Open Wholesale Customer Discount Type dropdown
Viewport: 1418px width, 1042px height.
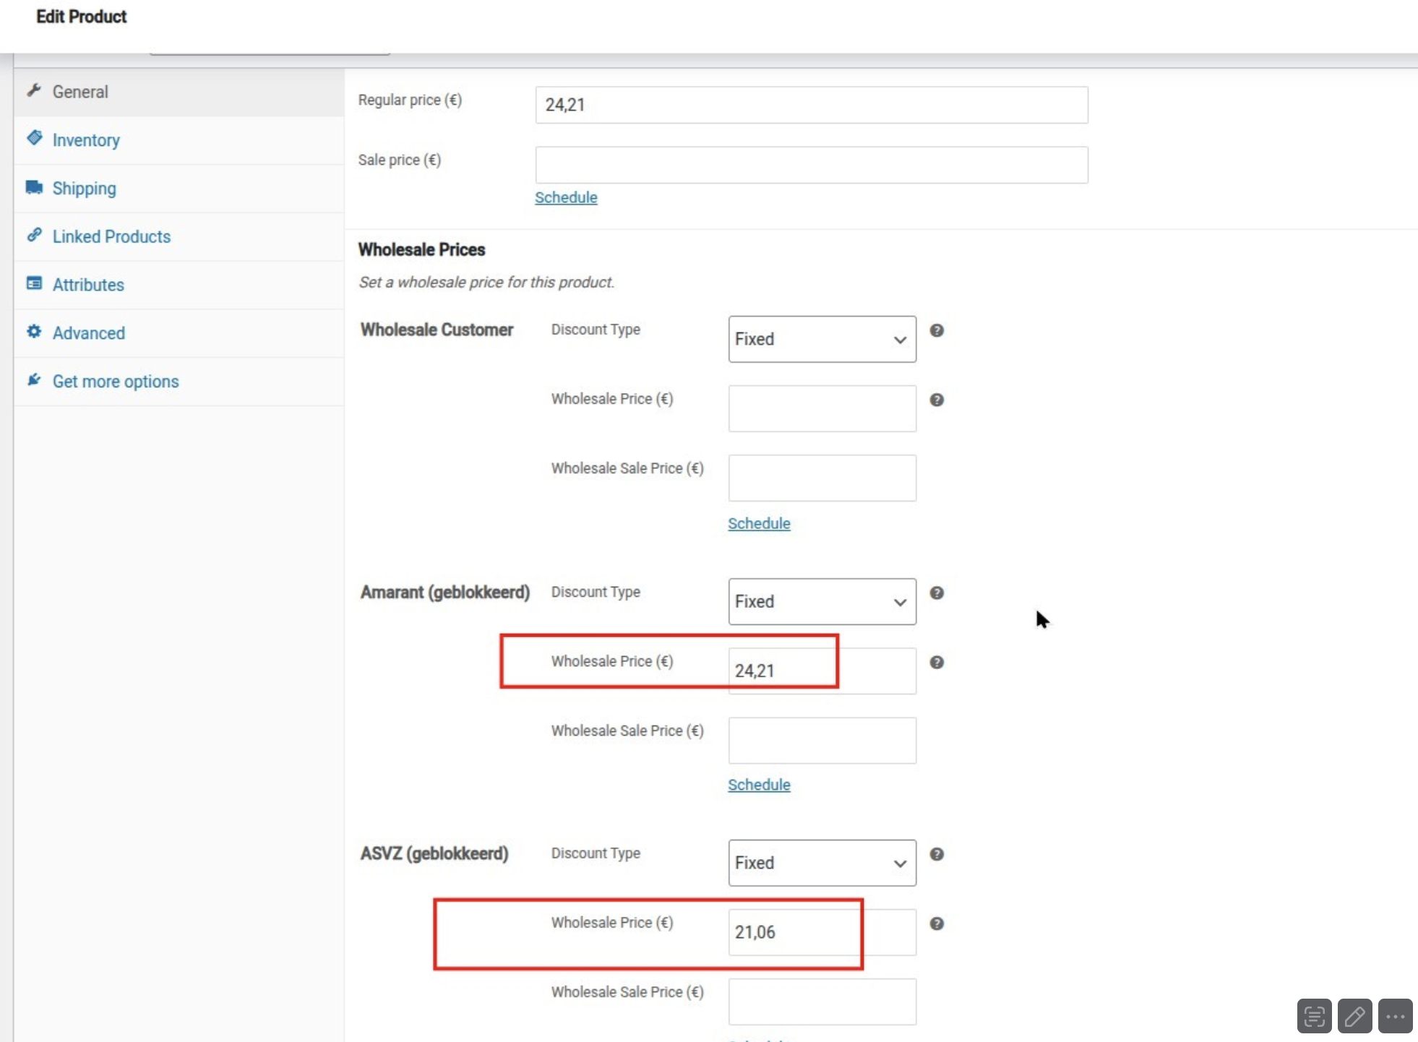tap(822, 339)
